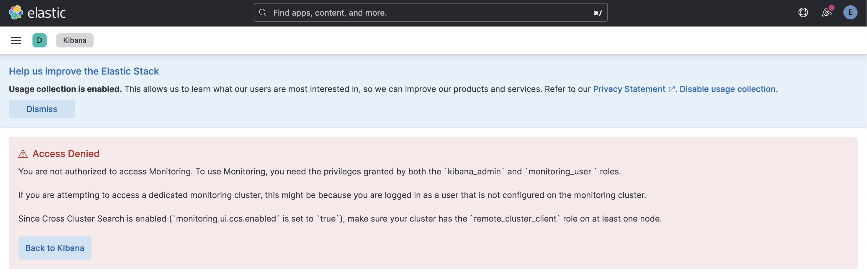The image size is (867, 274).
Task: Navigate using the Kibana tab label
Action: pyautogui.click(x=74, y=40)
